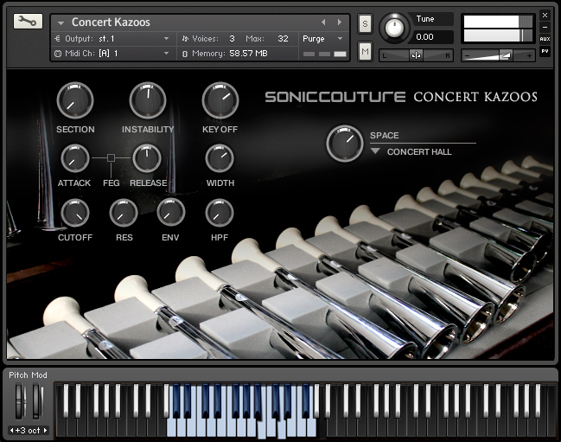Click the HPF knob
The image size is (561, 442).
(220, 213)
